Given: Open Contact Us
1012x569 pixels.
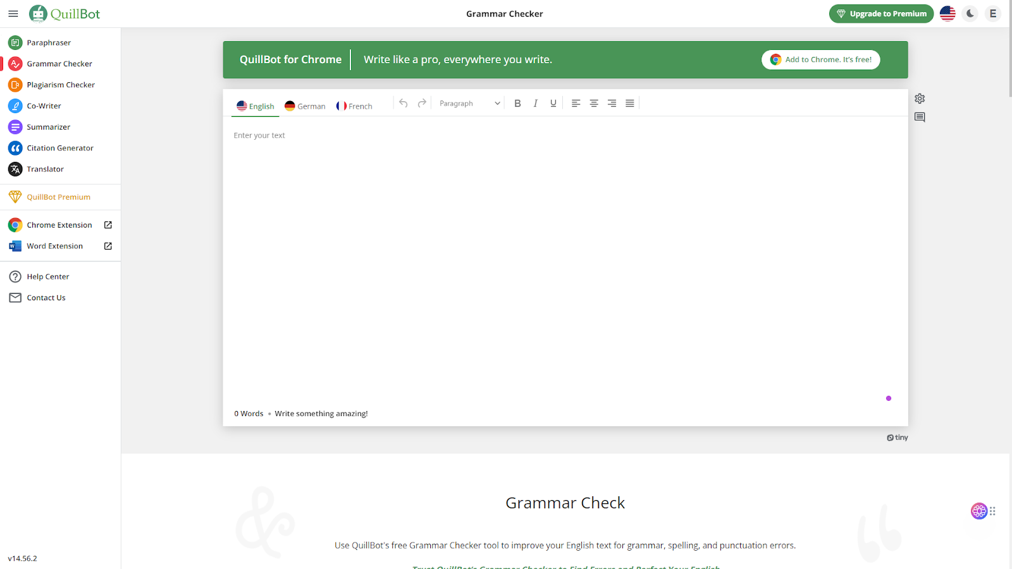Looking at the screenshot, I should (x=60, y=298).
